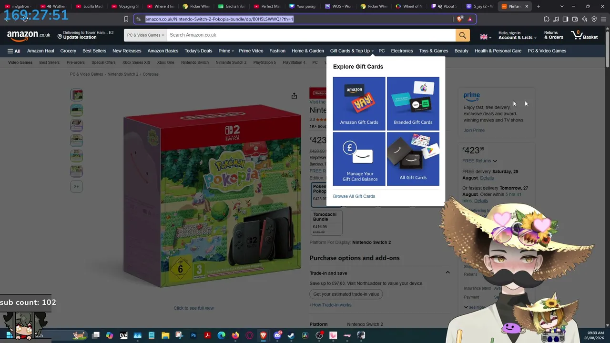The image size is (610, 343).
Task: Open Microsoft Edge from the taskbar
Action: coord(222,335)
